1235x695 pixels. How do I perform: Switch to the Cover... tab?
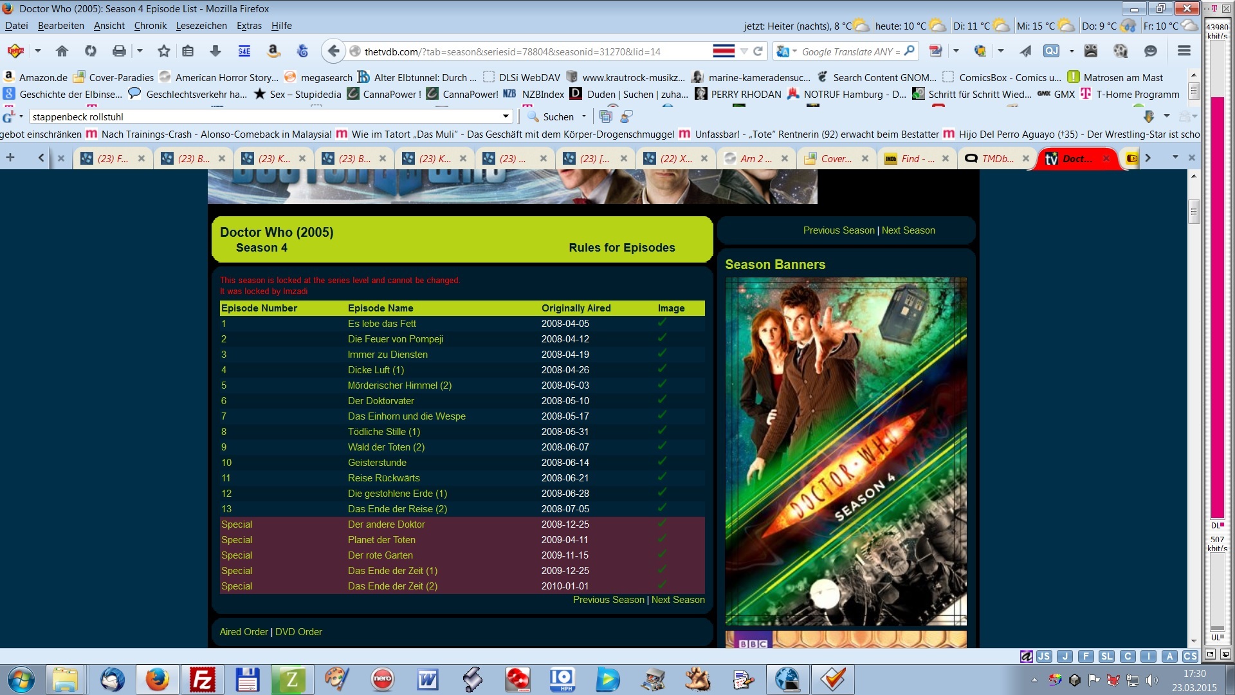[x=836, y=158]
